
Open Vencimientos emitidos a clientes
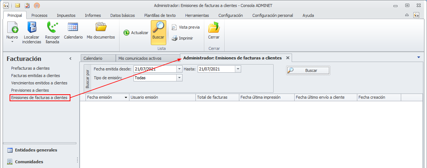[x=39, y=83]
